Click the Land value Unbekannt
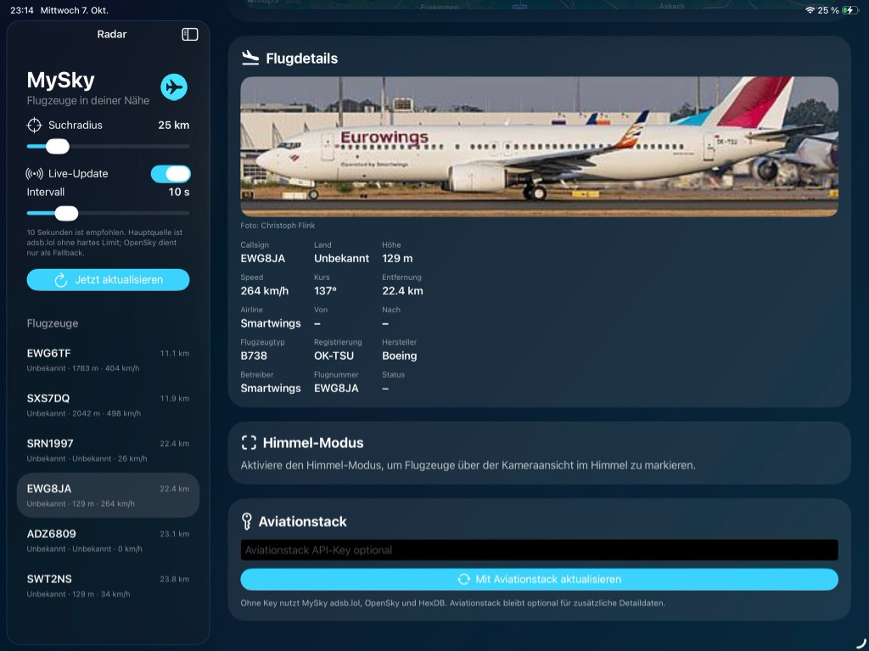This screenshot has width=869, height=651. click(x=341, y=258)
